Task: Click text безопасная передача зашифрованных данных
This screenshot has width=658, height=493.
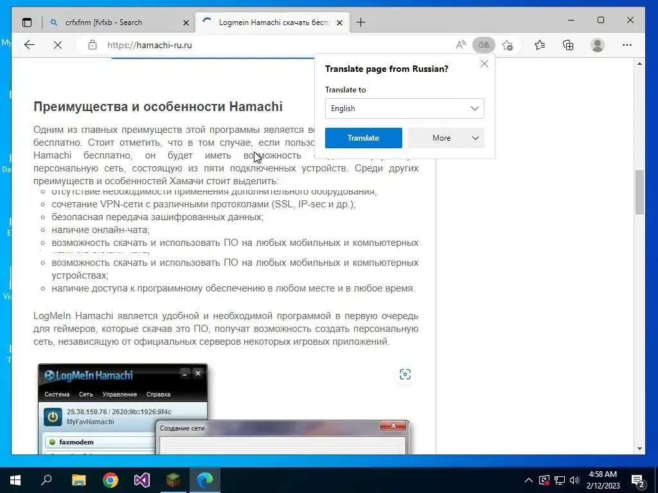Action: pyautogui.click(x=157, y=217)
